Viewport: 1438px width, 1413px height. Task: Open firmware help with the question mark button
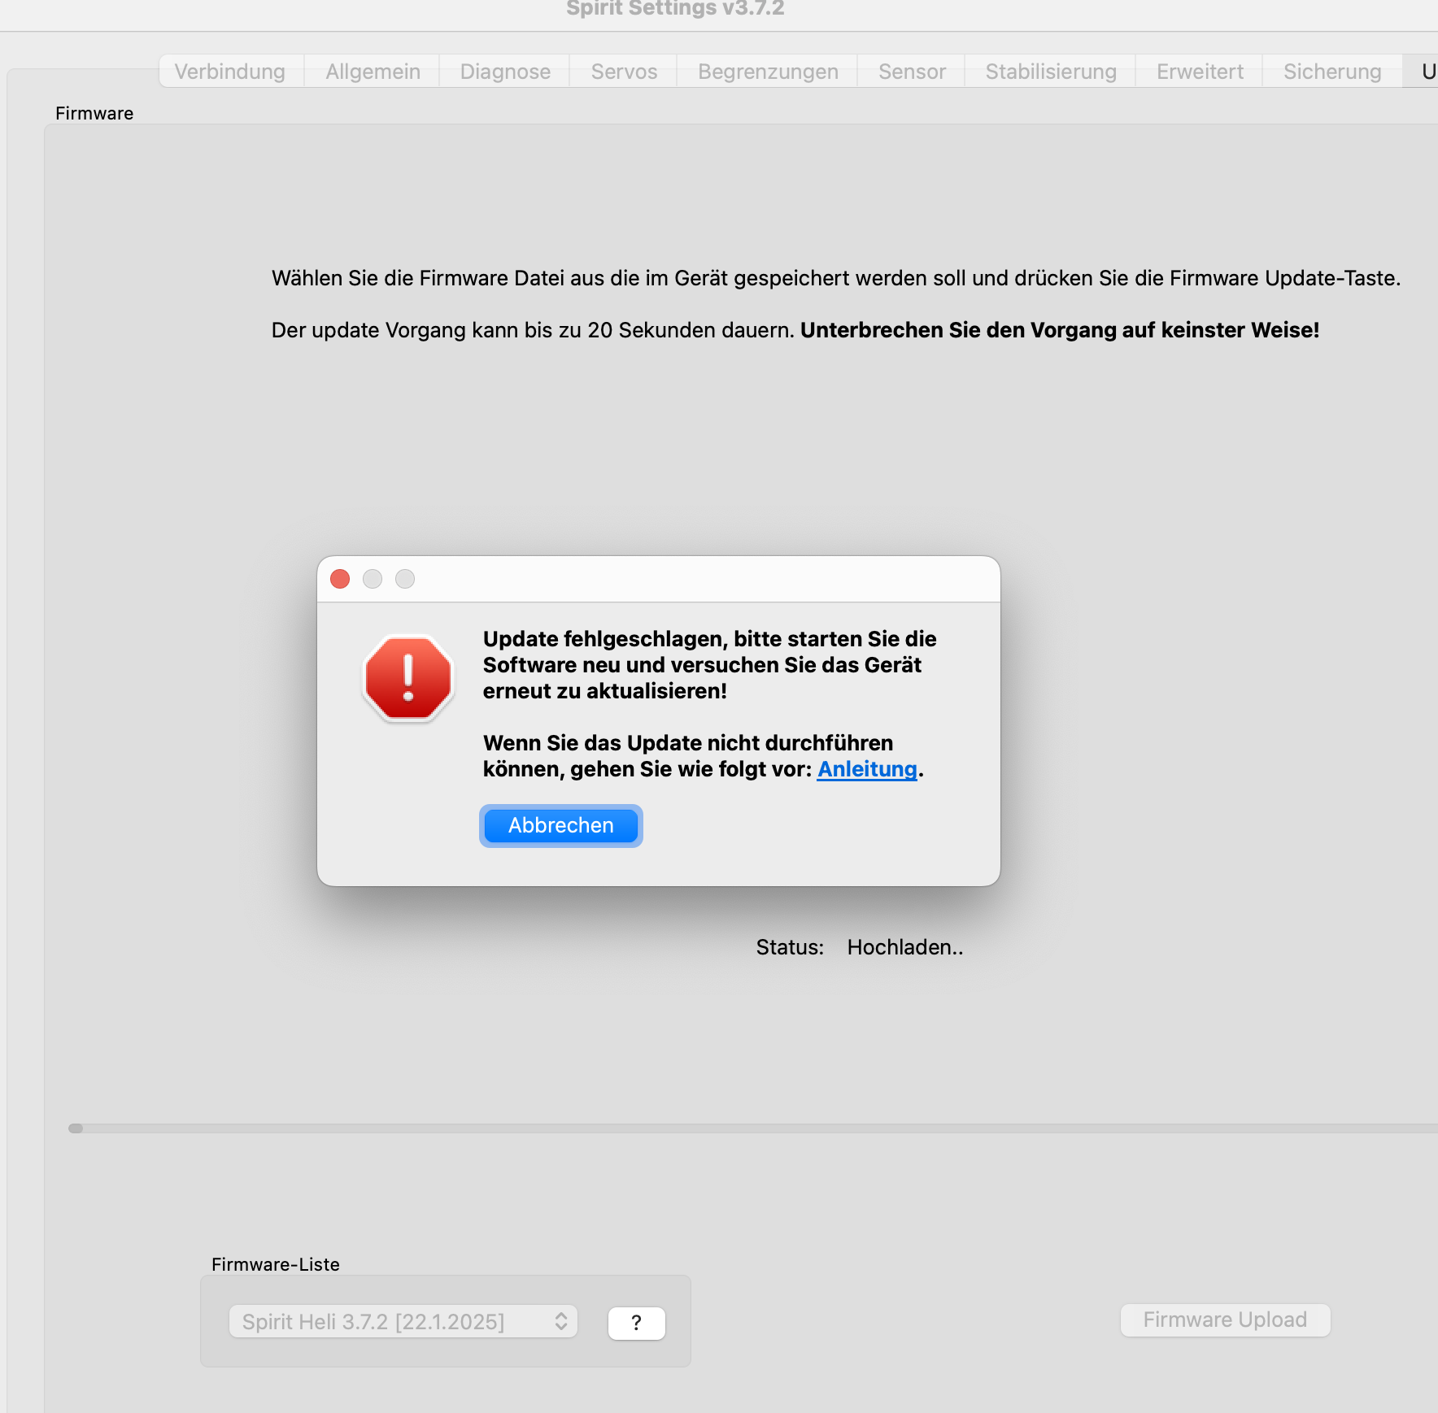tap(636, 1323)
